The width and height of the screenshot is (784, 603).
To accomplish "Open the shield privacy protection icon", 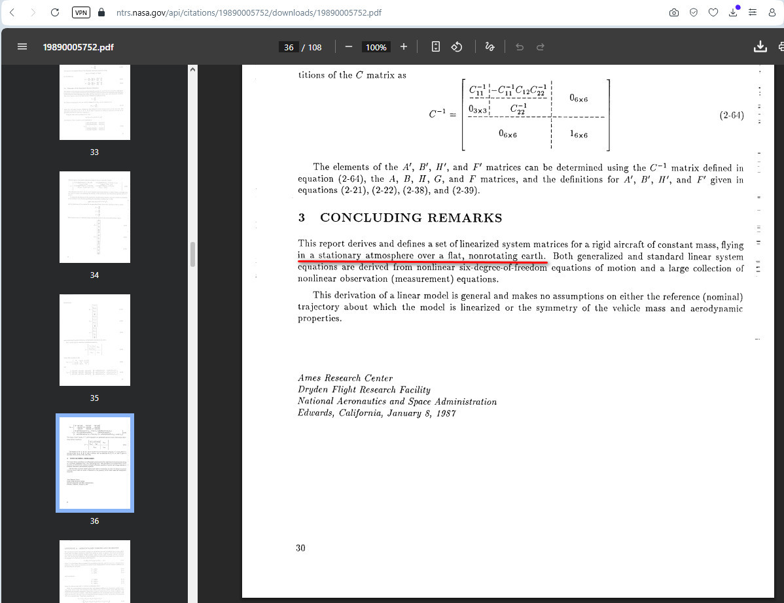I will pyautogui.click(x=694, y=12).
